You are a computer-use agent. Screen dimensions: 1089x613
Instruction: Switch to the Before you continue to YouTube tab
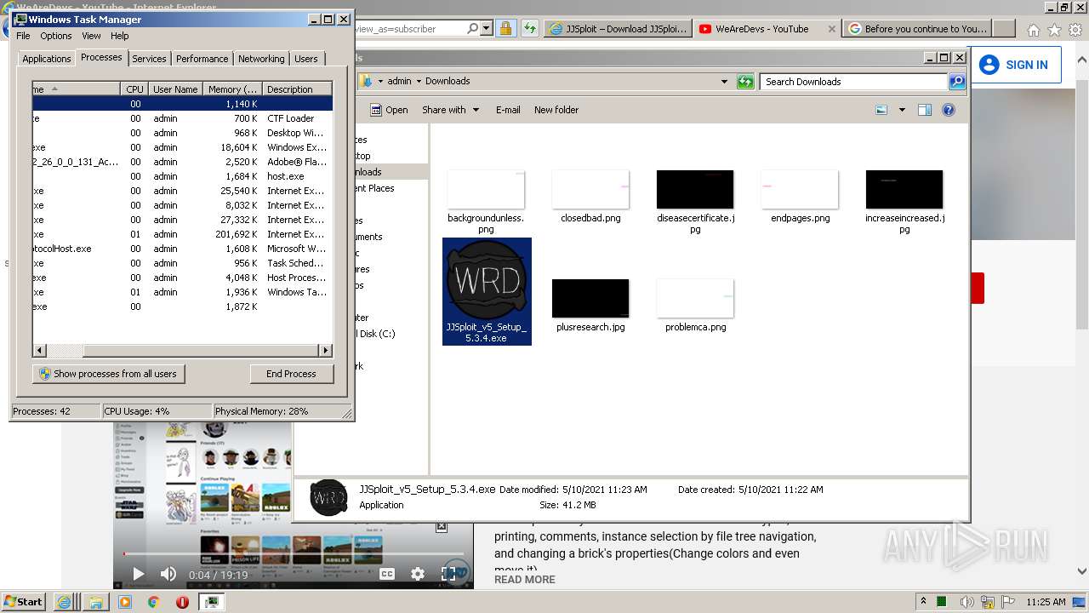click(919, 29)
